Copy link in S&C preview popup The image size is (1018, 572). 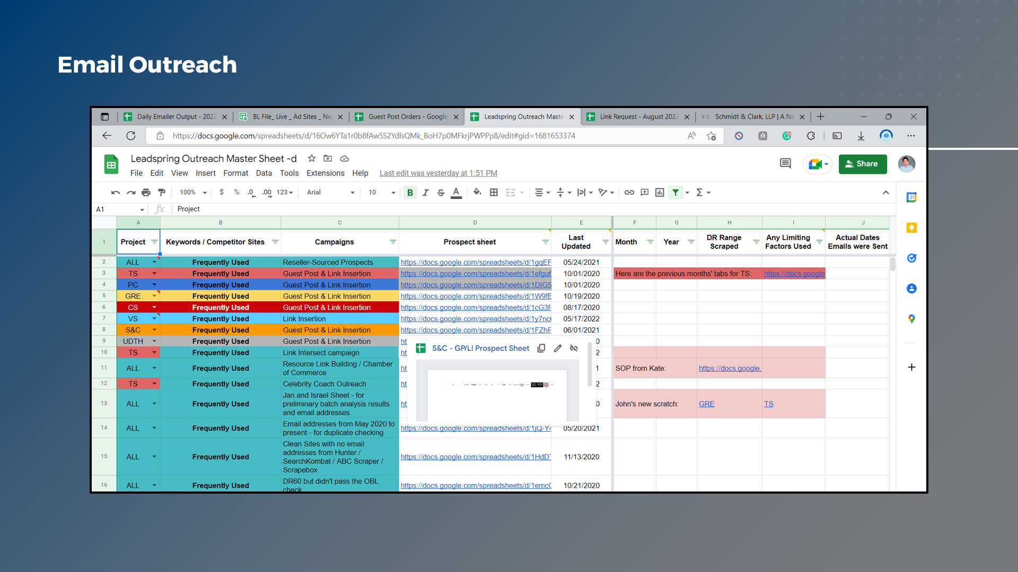(541, 348)
